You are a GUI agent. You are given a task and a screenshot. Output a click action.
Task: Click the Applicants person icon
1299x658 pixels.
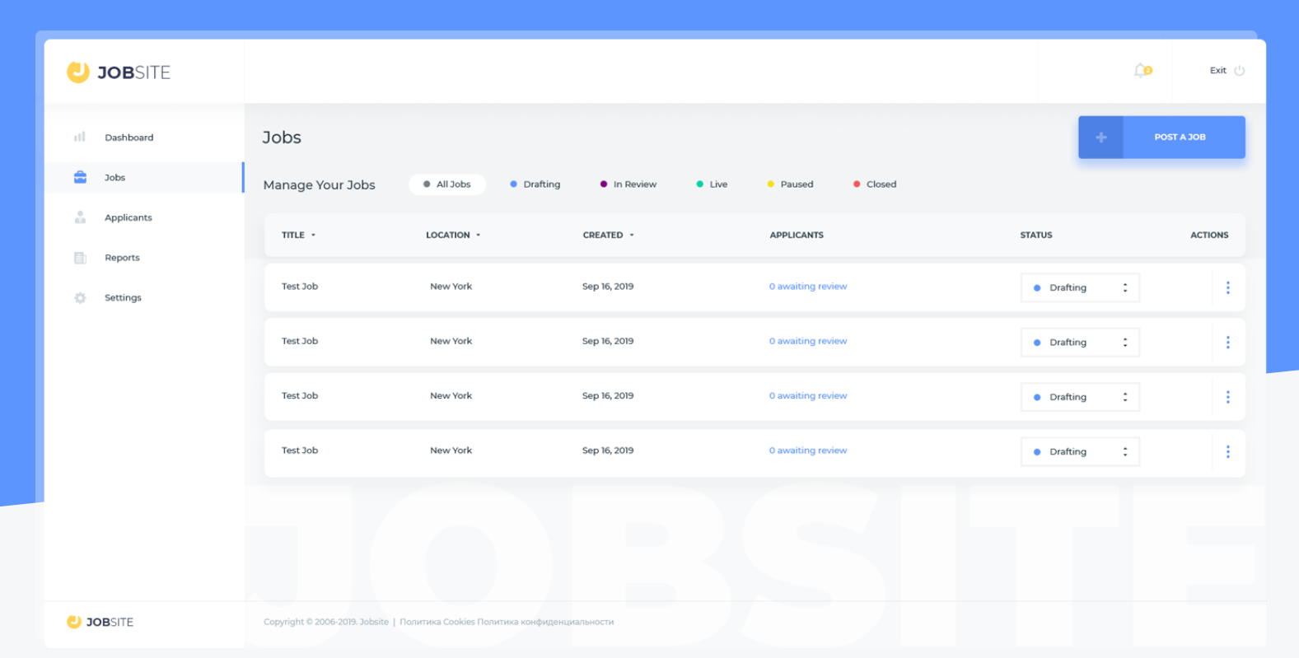click(80, 217)
